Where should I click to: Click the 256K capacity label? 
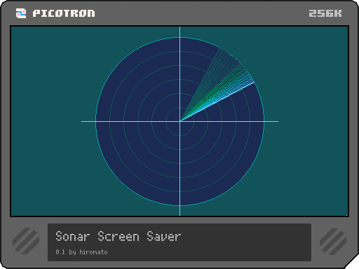[x=325, y=13]
